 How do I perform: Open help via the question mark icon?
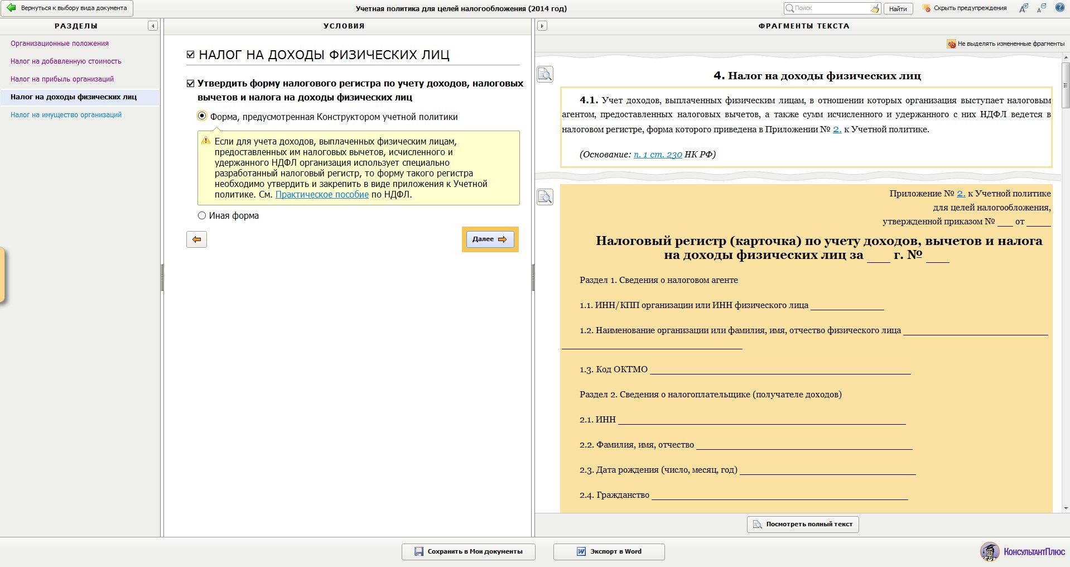point(1059,8)
